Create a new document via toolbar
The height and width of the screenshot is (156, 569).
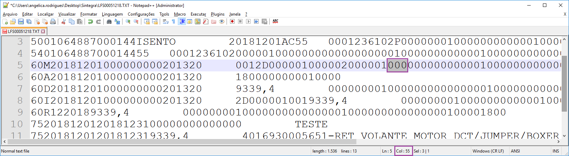(x=5, y=21)
